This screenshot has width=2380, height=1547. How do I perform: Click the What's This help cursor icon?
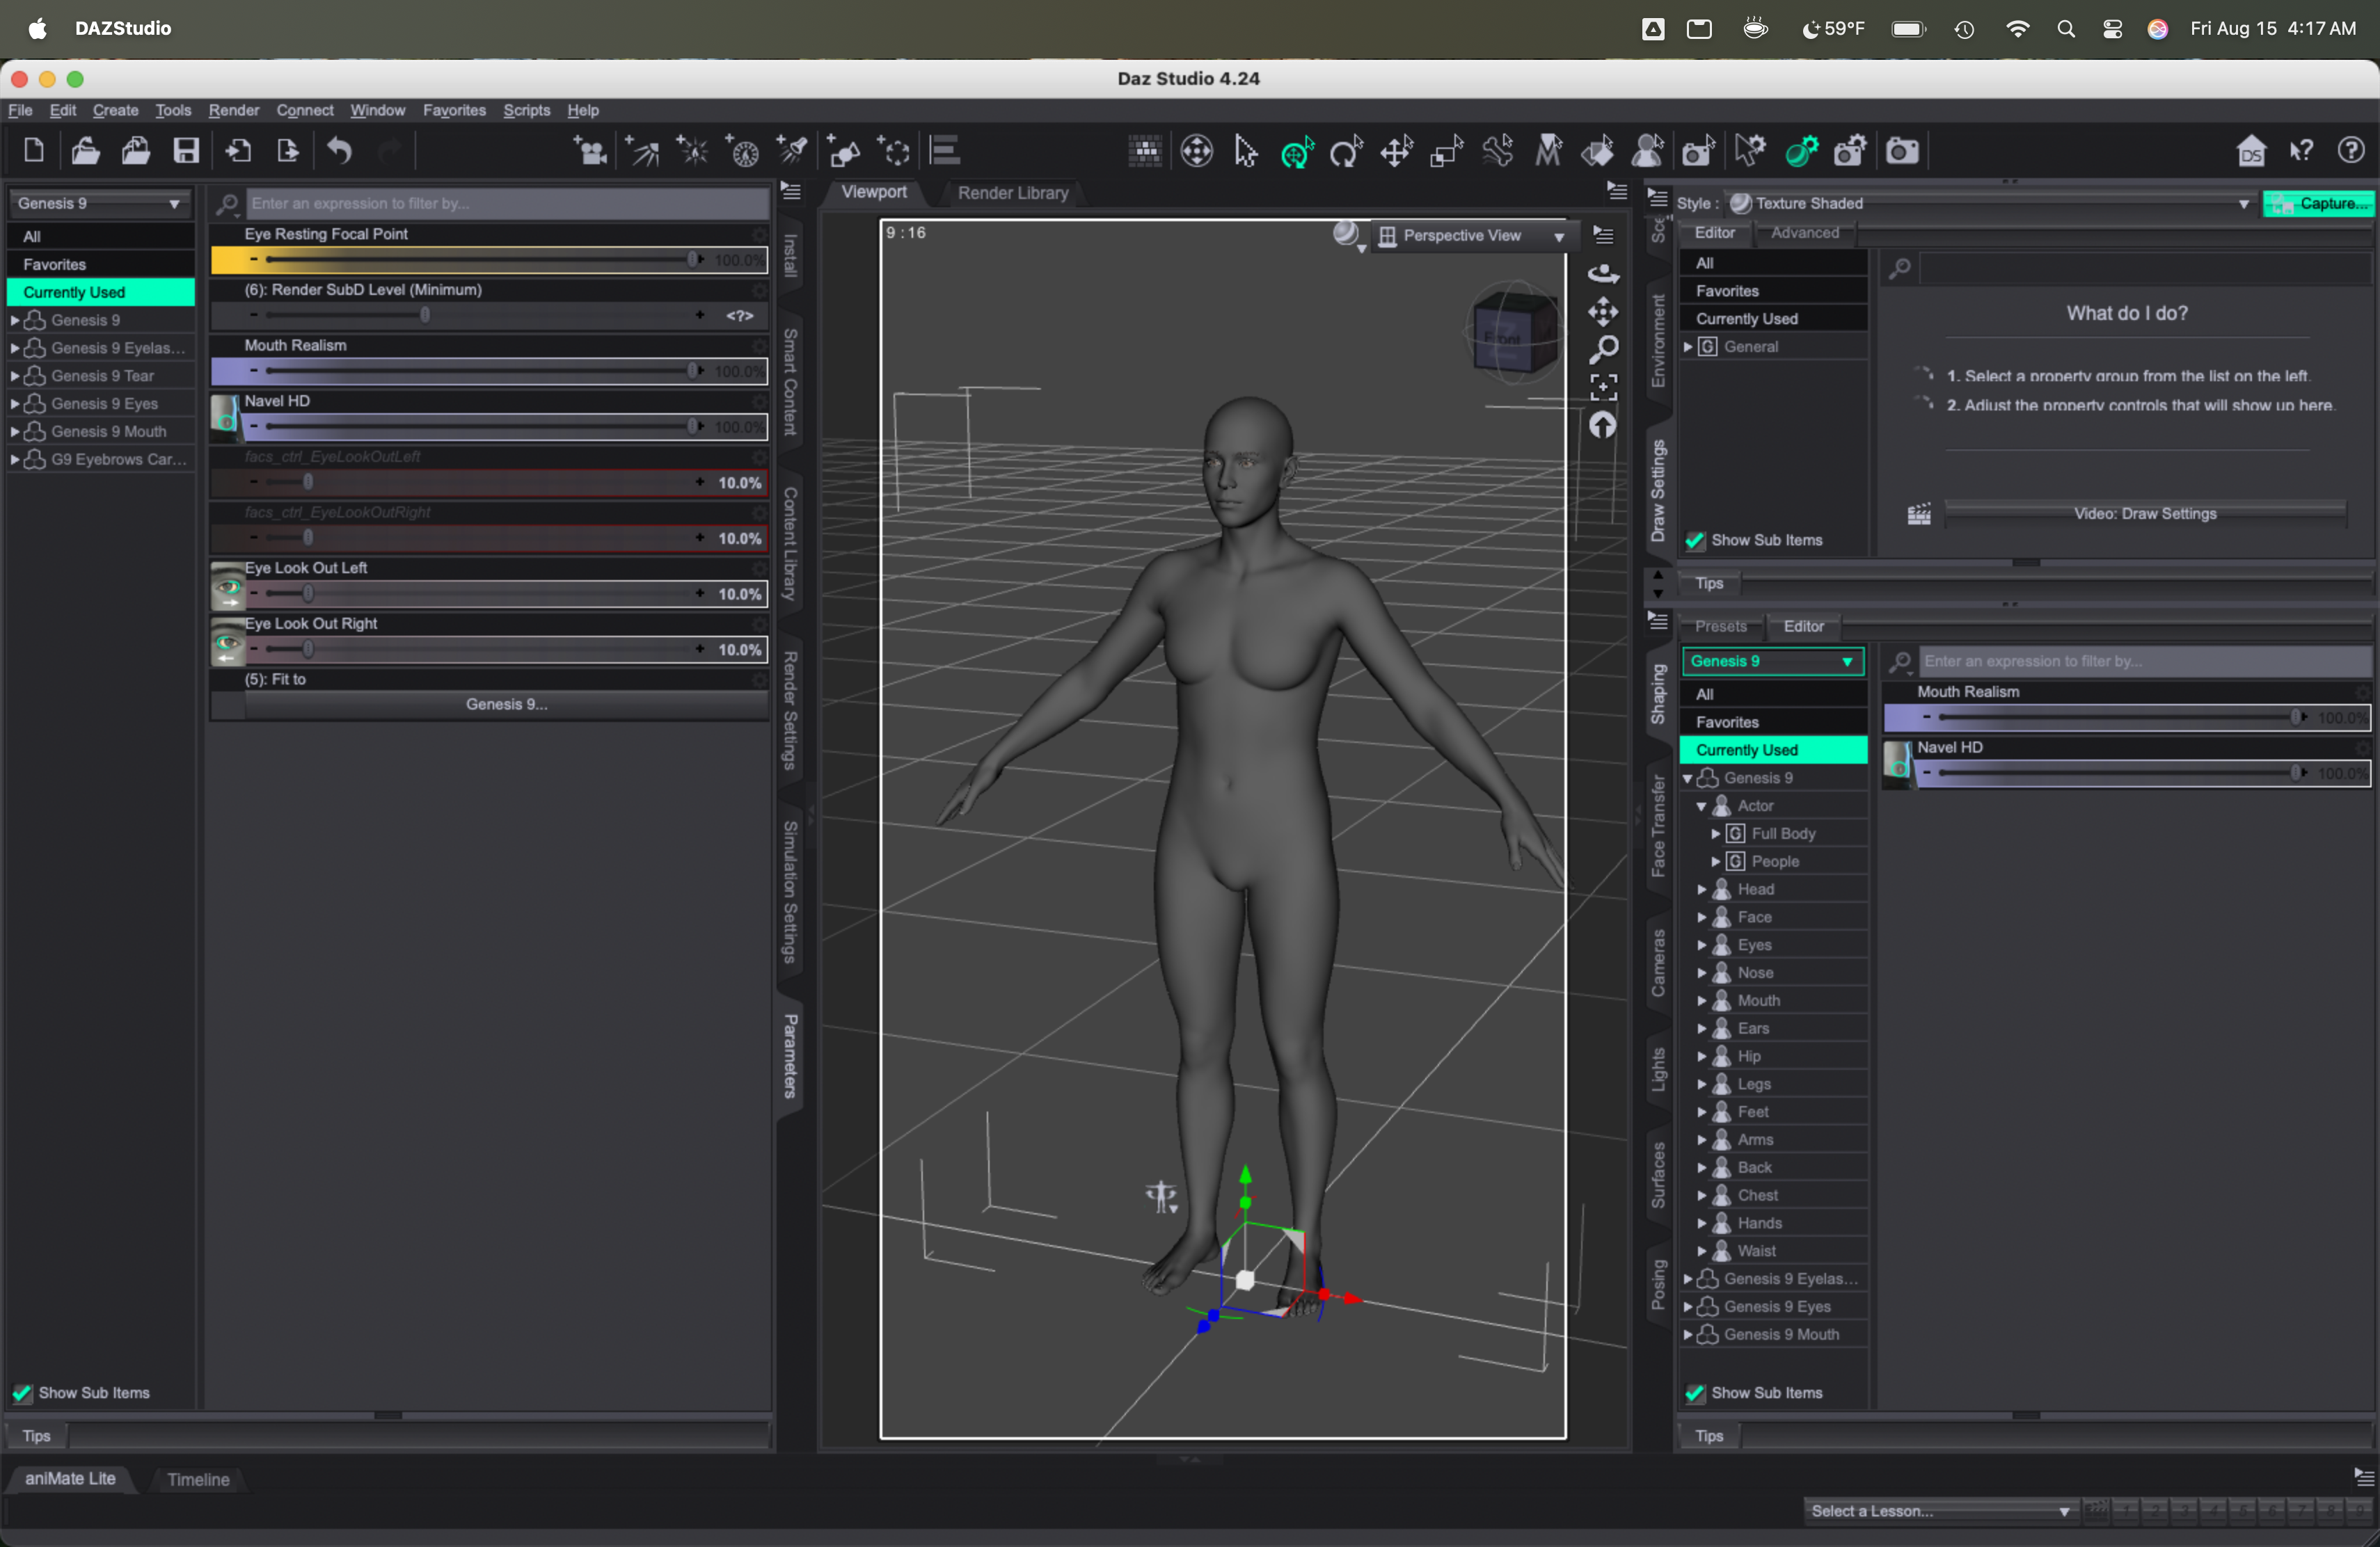pos(2301,151)
